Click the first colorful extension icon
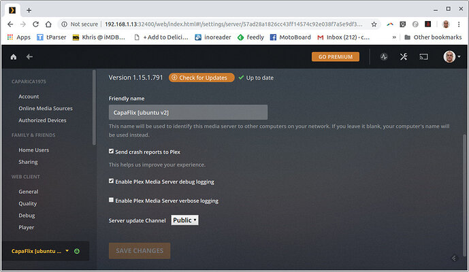The width and height of the screenshot is (469, 272). tap(390, 24)
